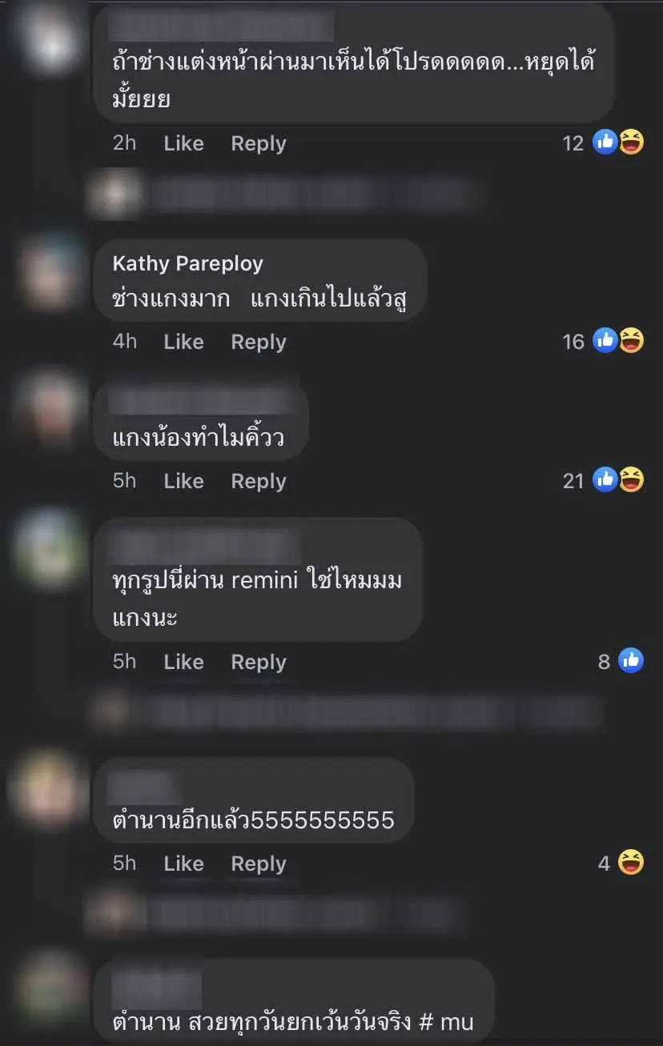Click the like icon beside count 8
Image resolution: width=663 pixels, height=1046 pixels.
631,660
